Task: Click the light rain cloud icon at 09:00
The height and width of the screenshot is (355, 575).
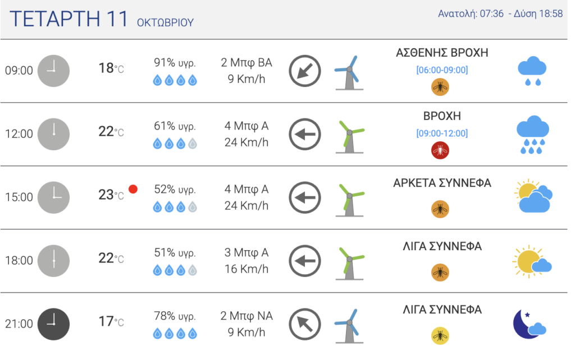Action: point(532,71)
